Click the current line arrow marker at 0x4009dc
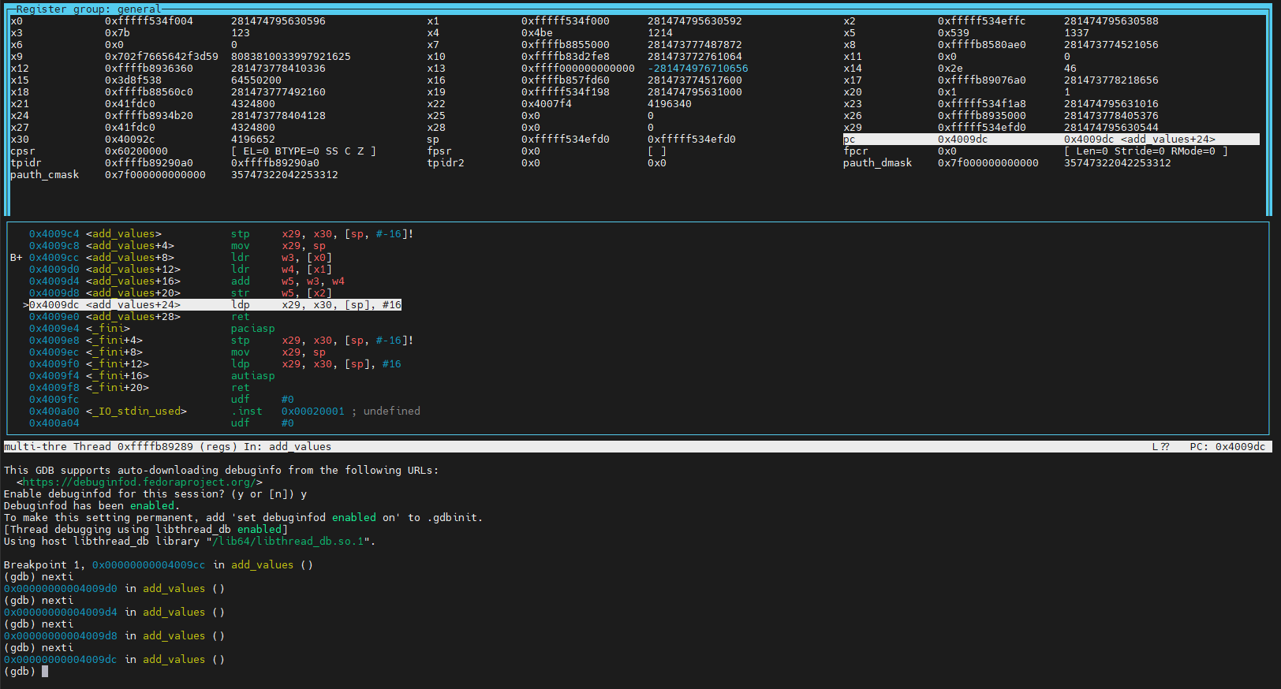 (x=26, y=305)
